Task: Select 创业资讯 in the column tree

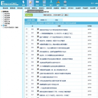Action: tap(7, 14)
